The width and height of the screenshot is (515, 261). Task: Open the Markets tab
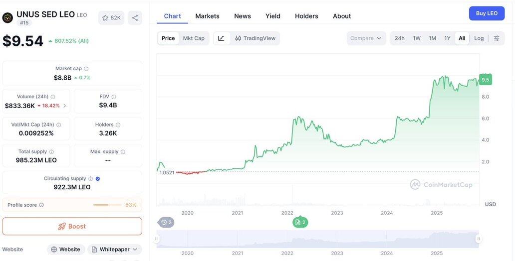[x=207, y=16]
